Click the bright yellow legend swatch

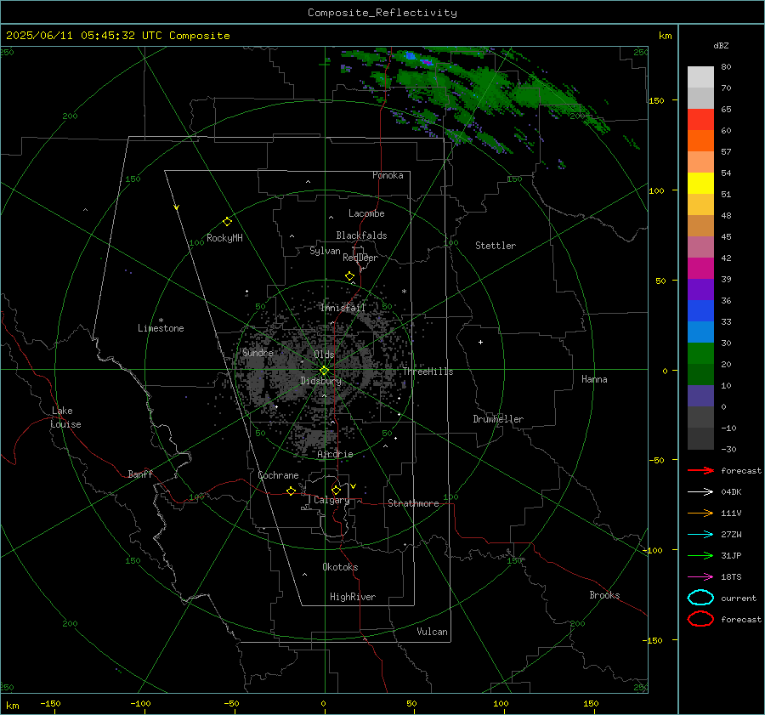click(x=700, y=184)
